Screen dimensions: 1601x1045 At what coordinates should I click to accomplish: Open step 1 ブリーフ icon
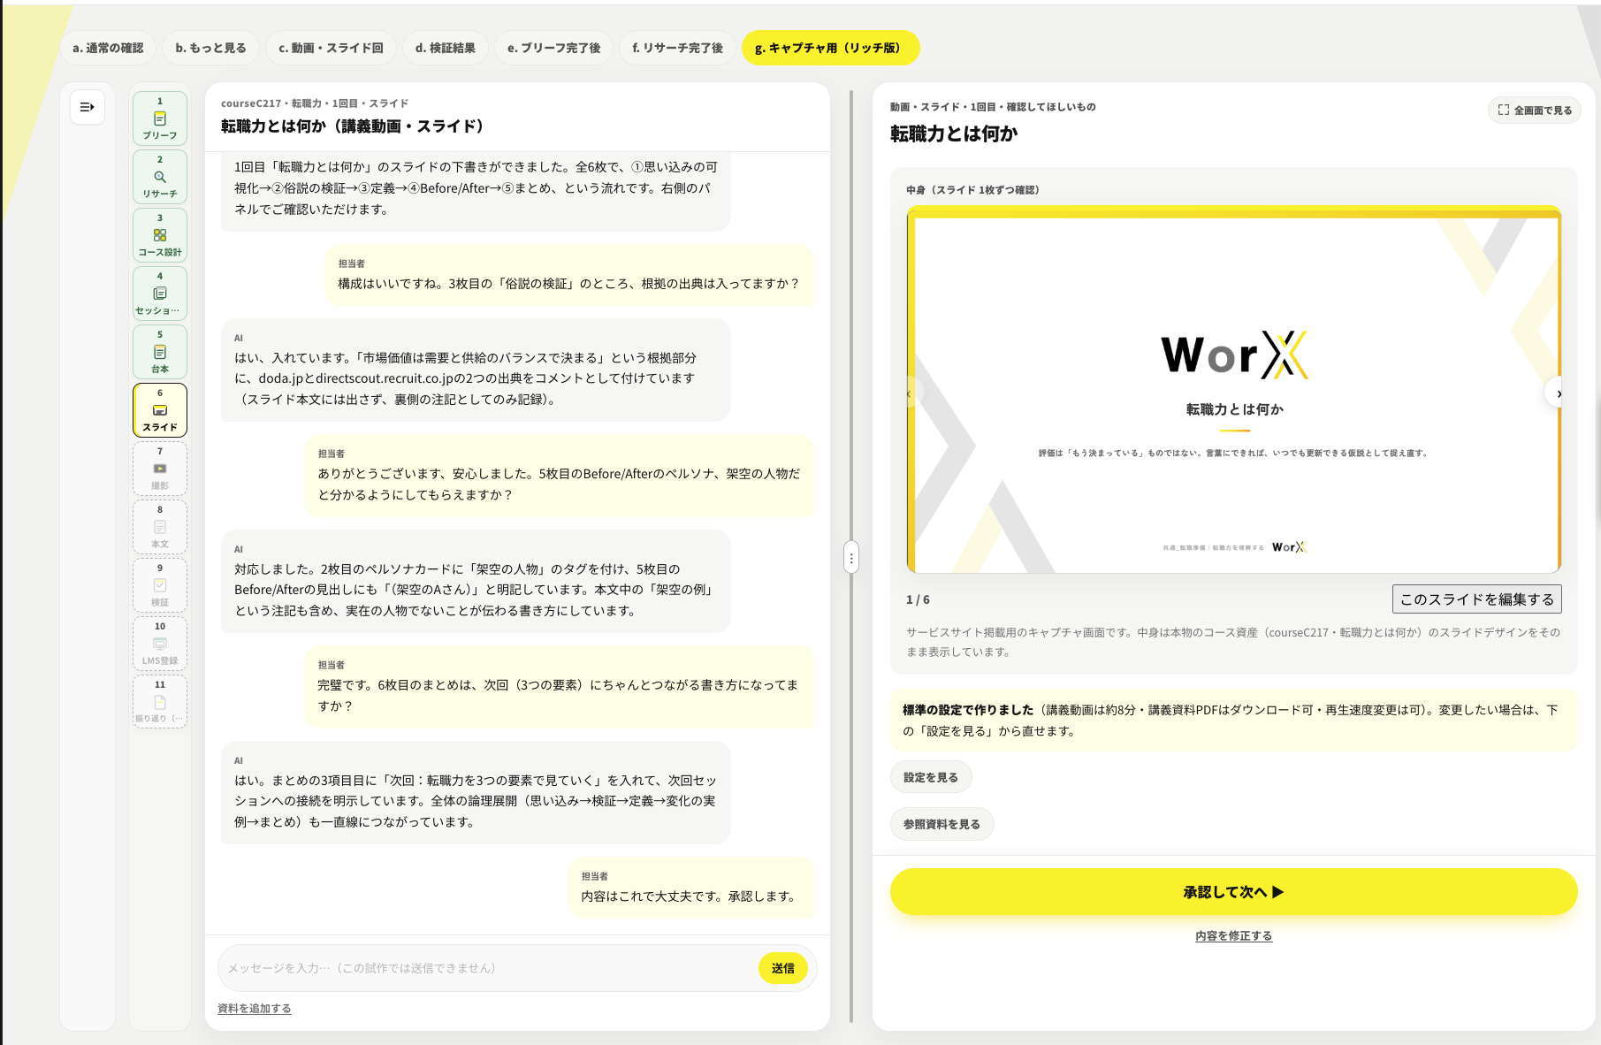pyautogui.click(x=160, y=118)
